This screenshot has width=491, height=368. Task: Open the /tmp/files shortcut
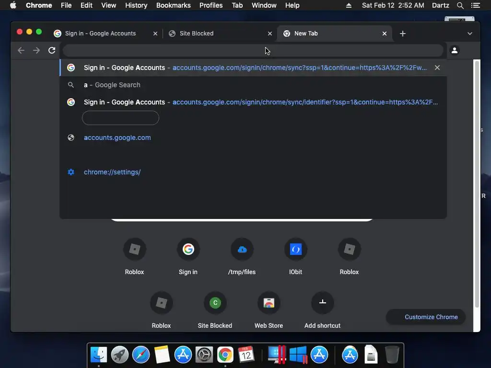tap(242, 257)
